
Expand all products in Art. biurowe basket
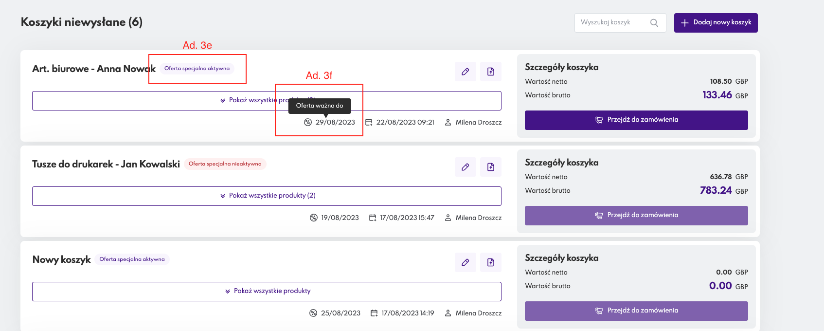pos(248,100)
